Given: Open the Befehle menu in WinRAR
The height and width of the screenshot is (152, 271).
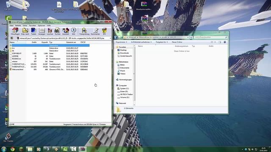Looking at the screenshot, I should click(x=18, y=25).
